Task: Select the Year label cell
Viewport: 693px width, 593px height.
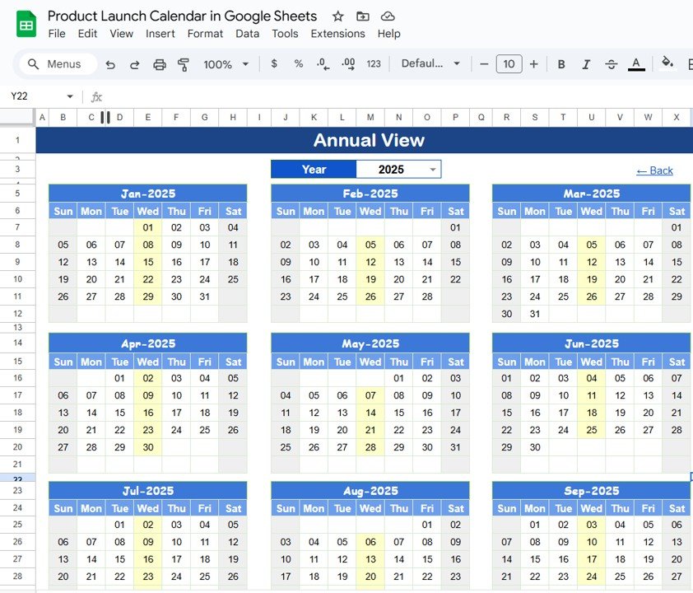Action: (314, 170)
